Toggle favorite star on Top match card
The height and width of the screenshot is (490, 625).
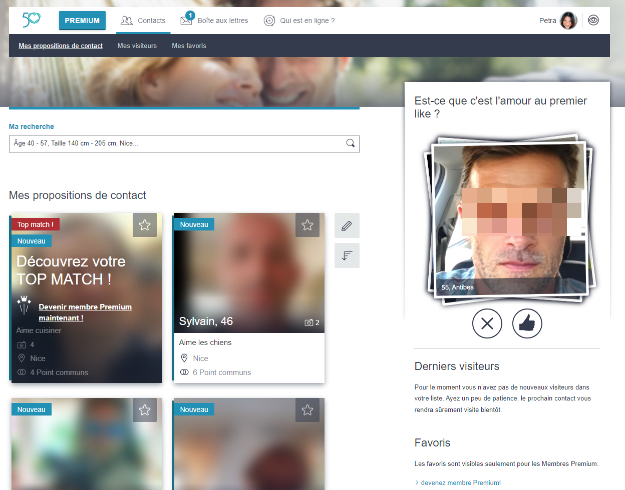[x=145, y=225]
